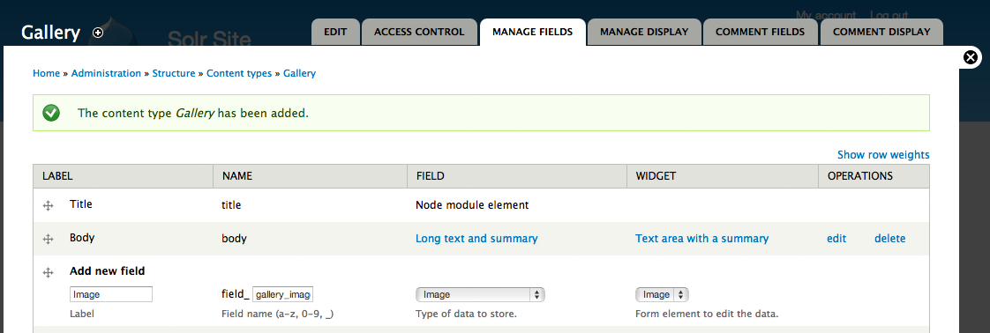Click the Gallery breadcrumb link

[299, 73]
